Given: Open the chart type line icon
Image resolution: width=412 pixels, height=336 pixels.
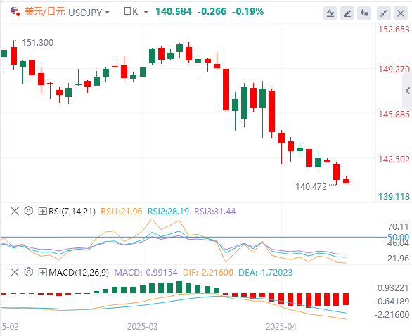Looking at the screenshot, I should click(x=330, y=13).
